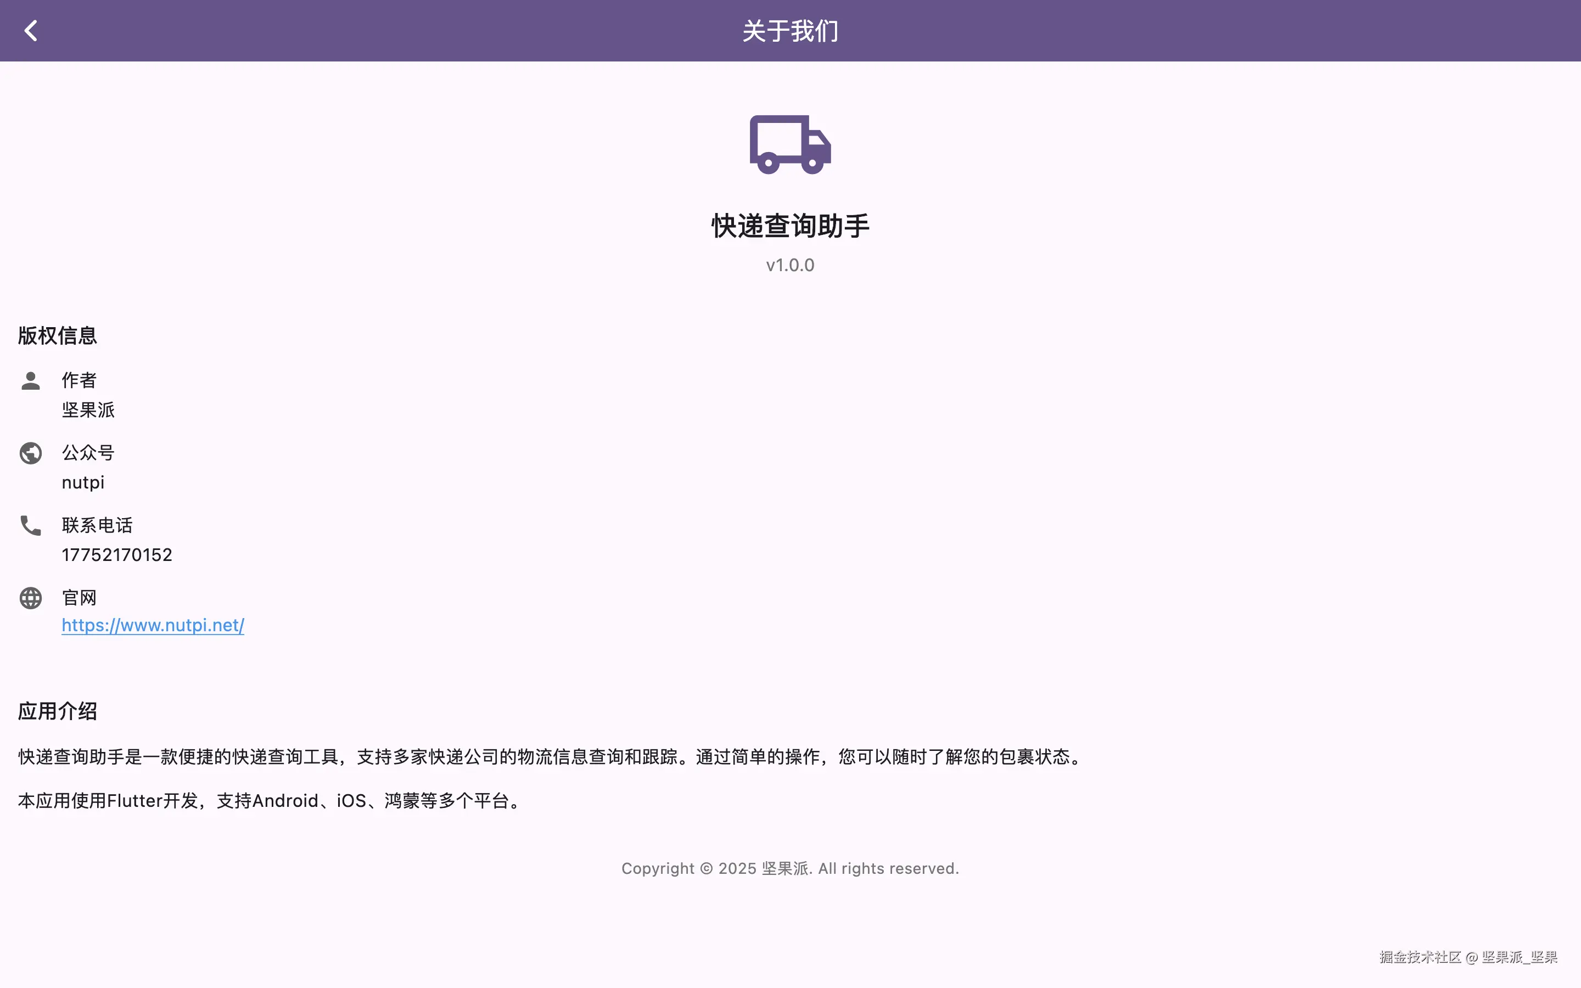This screenshot has height=988, width=1581.
Task: Click the 公众号 value nutpi
Action: pyautogui.click(x=83, y=482)
